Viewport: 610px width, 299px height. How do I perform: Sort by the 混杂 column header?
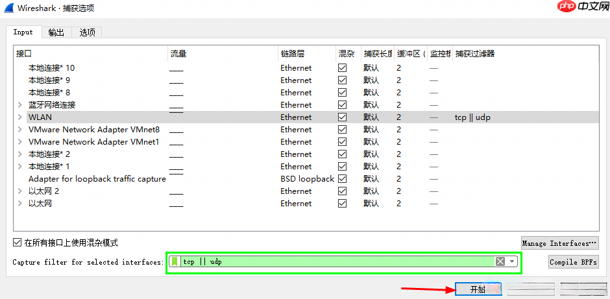(348, 54)
